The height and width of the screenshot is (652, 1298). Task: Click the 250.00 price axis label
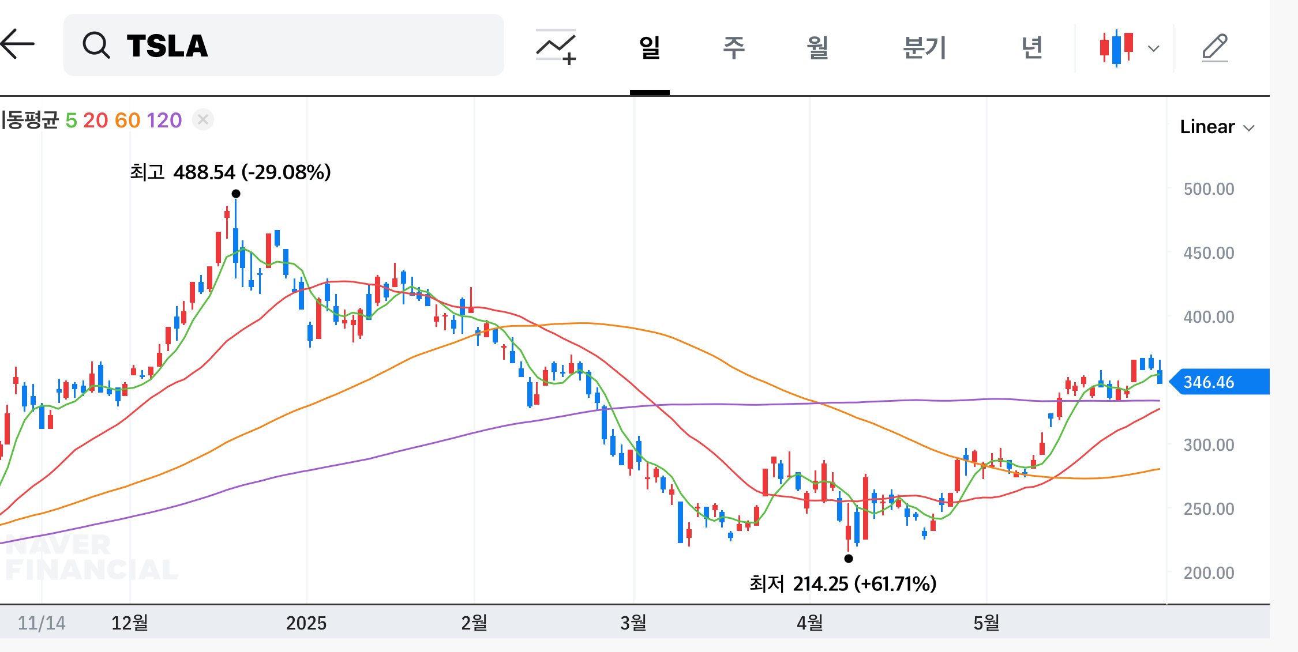pyautogui.click(x=1209, y=509)
